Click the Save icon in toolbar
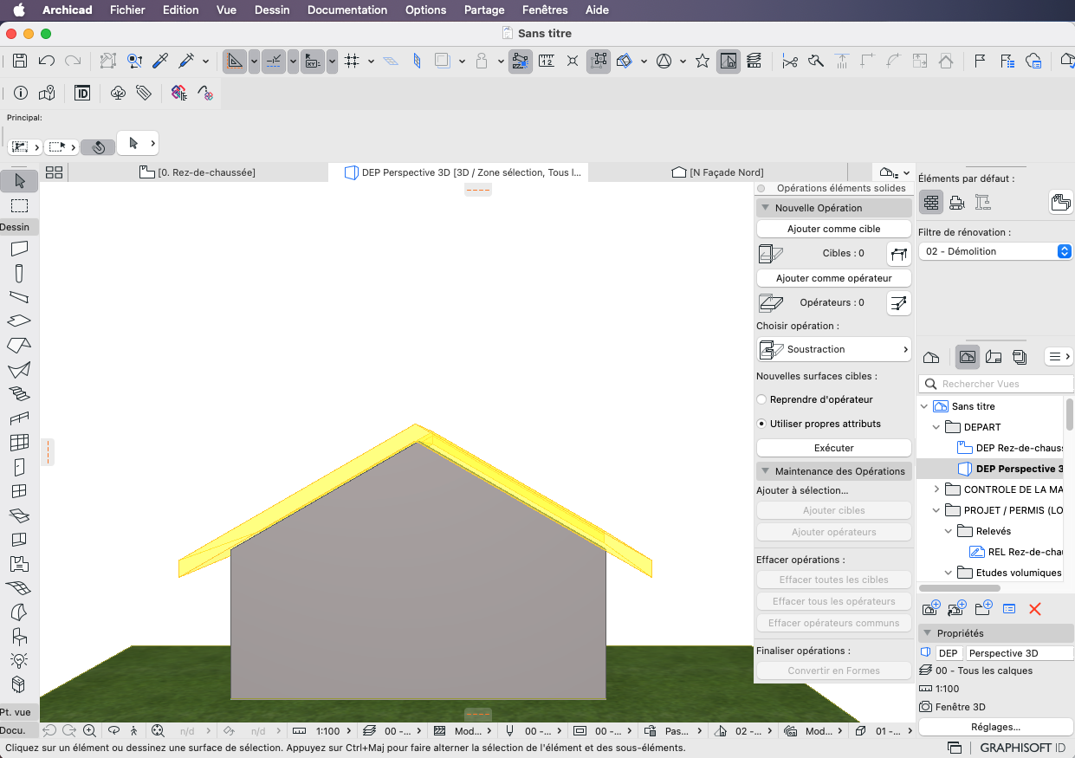Image resolution: width=1075 pixels, height=758 pixels. (20, 61)
